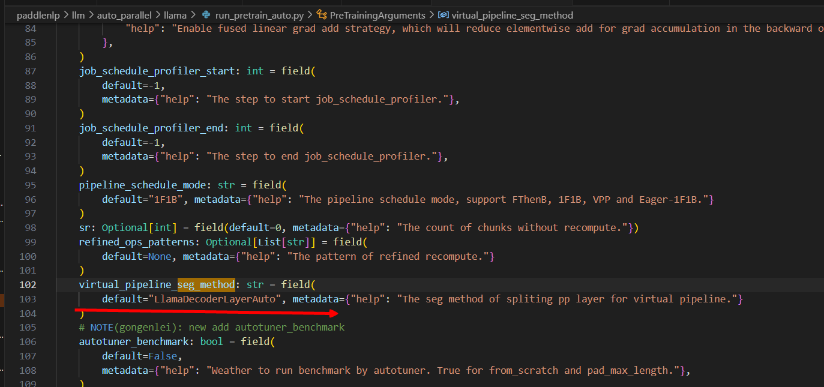Click the "1F1B" default string value
The height and width of the screenshot is (387, 824).
(x=166, y=199)
